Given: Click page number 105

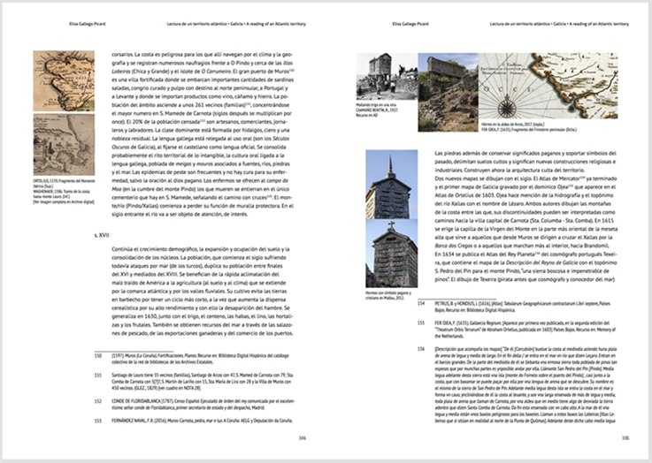Looking at the screenshot, I should pyautogui.click(x=625, y=437).
